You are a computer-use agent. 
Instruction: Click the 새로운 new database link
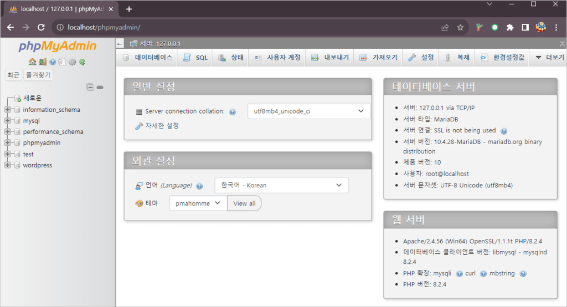point(33,98)
